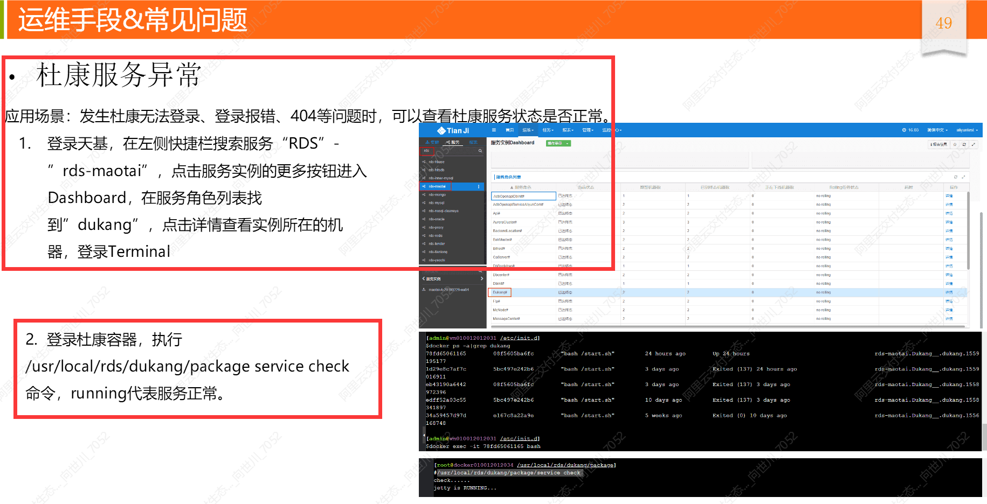Click the left chevron beside 服务实例
Viewport: 987px width, 504px height.
pos(423,279)
